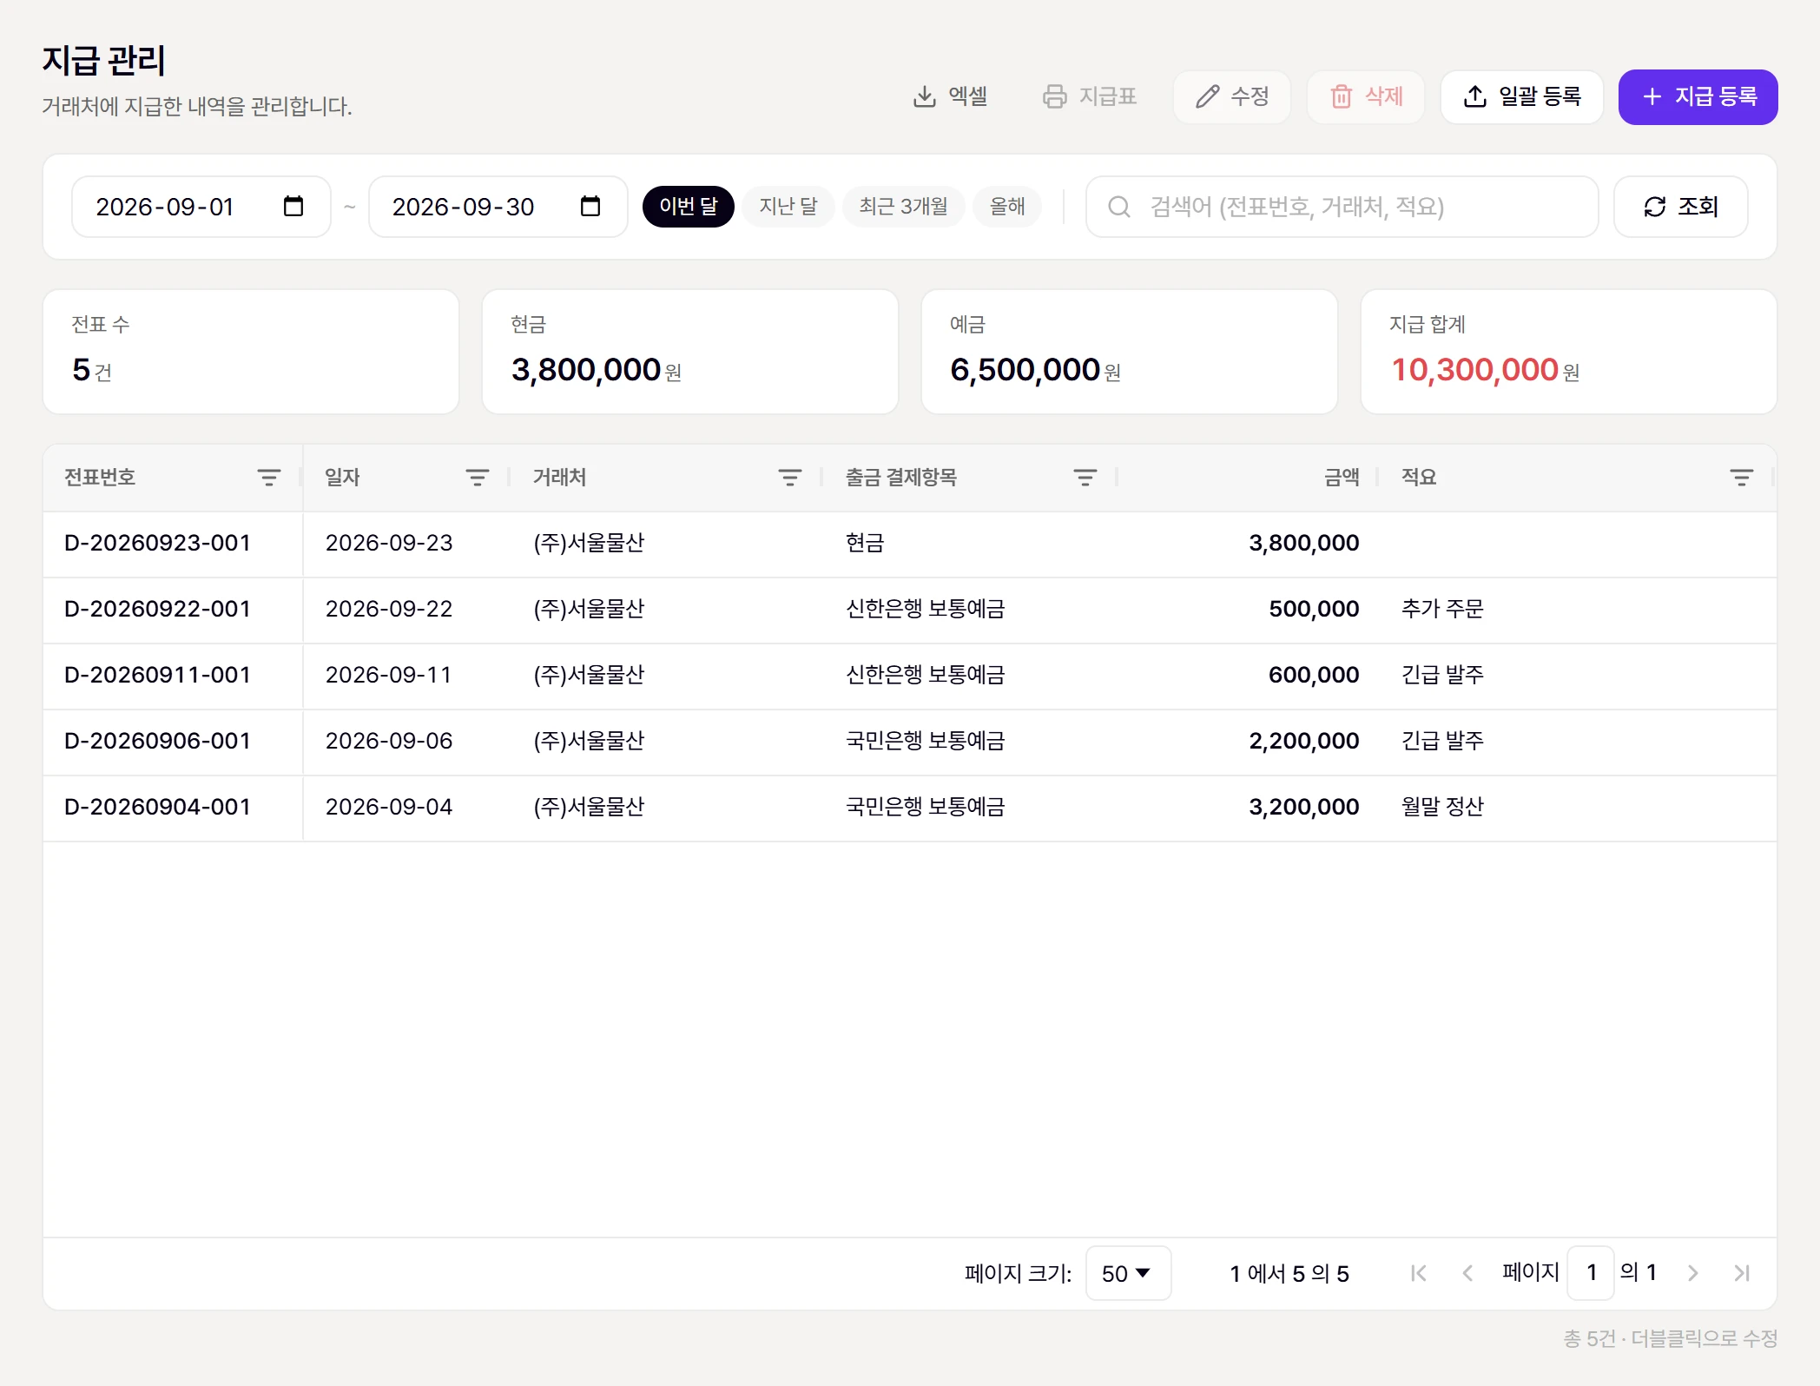Download the list via 엑셀 button
The width and height of the screenshot is (1820, 1386).
pos(950,96)
